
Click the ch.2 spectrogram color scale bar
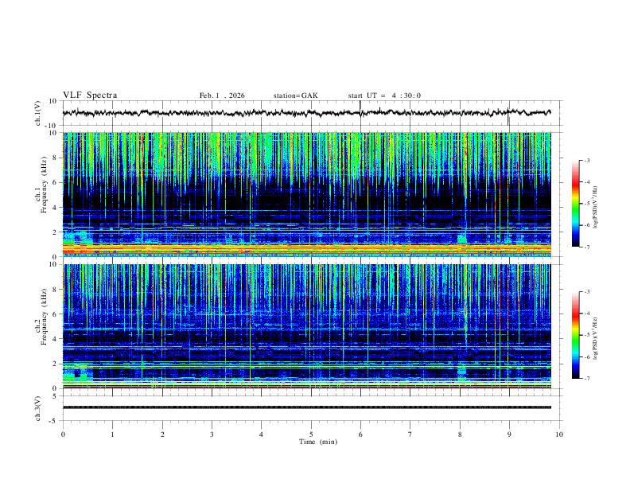coord(576,335)
